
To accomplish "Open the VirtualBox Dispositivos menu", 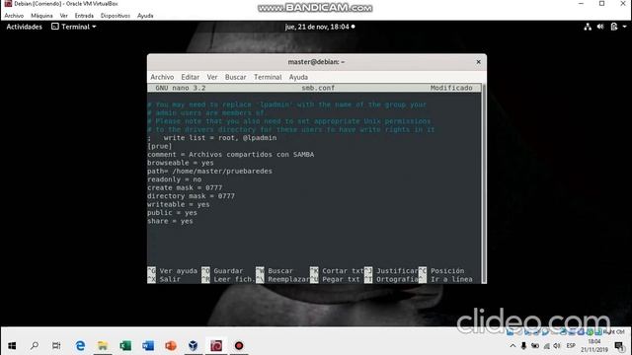I will click(x=116, y=16).
